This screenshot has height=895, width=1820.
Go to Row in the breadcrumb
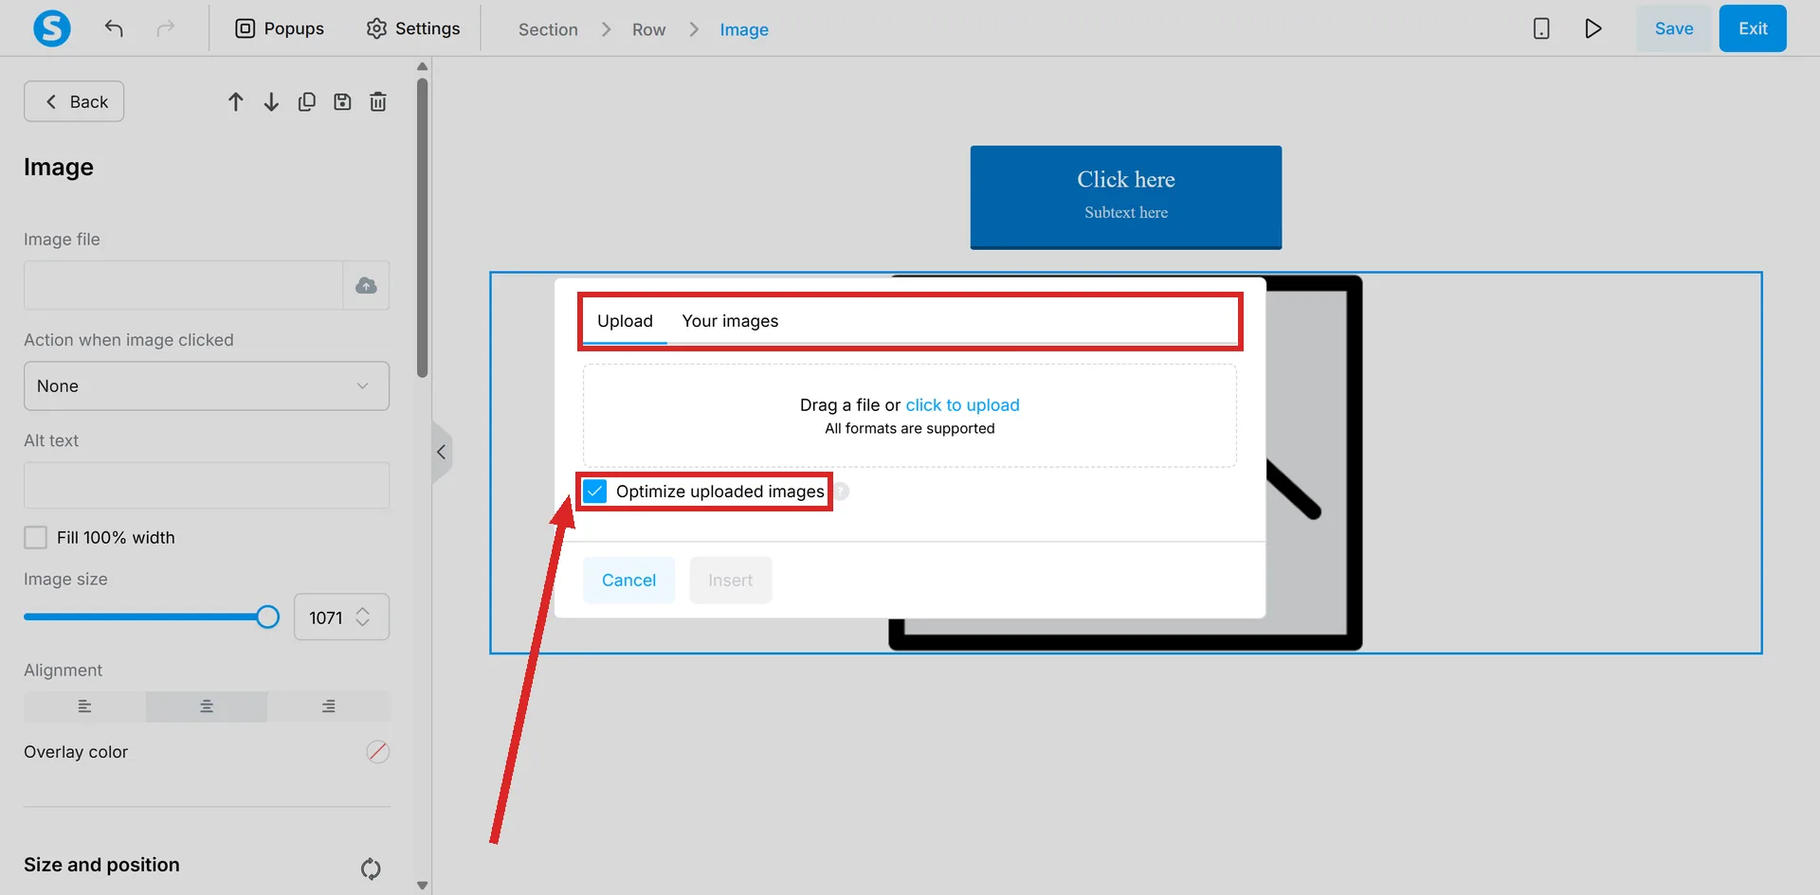[648, 29]
